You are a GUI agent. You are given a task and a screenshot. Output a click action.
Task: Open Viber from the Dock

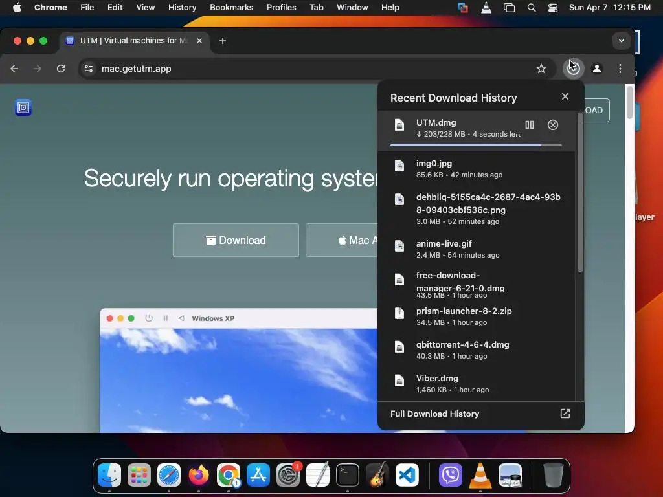coord(451,474)
